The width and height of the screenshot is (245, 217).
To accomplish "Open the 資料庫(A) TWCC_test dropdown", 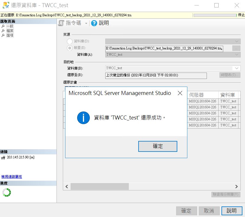I will (x=173, y=55).
